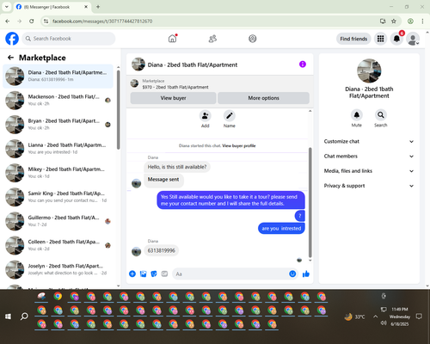Open the Facebook logo home link
The width and height of the screenshot is (430, 344).
(12, 39)
